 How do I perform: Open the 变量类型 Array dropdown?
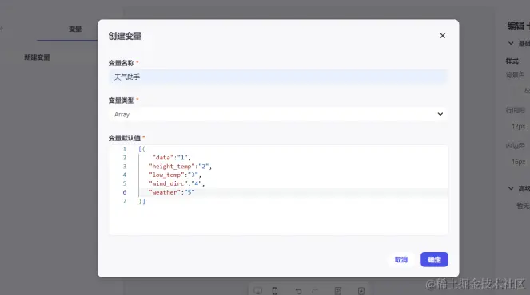click(x=278, y=114)
